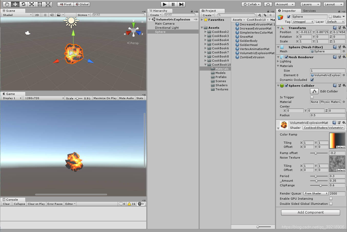The image size is (347, 232).
Task: Enable the Is Trigger checkbox
Action: pos(312,97)
